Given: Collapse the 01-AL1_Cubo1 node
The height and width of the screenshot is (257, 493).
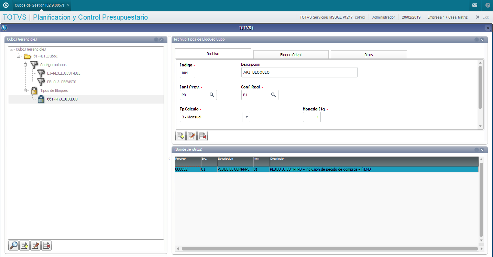Looking at the screenshot, I should click(x=19, y=56).
